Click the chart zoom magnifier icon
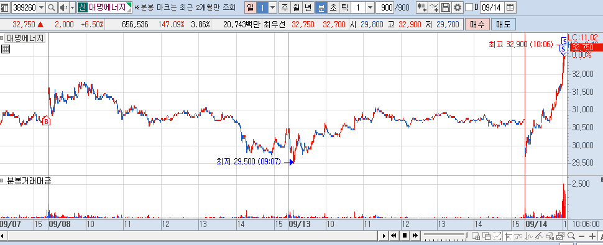Image resolution: width=603 pixels, height=245 pixels. tap(571, 236)
